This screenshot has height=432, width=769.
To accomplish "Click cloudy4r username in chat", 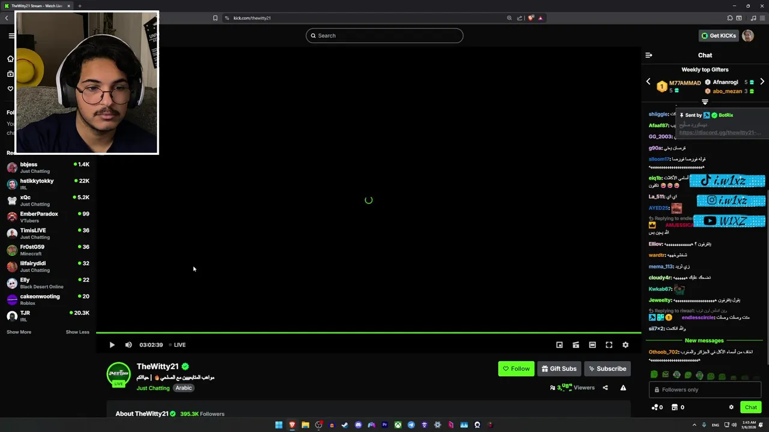I will coord(660,278).
